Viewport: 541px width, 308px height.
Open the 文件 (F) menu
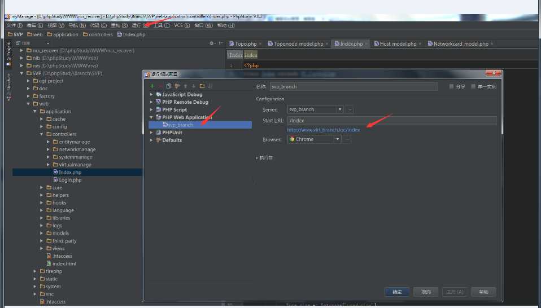pyautogui.click(x=15, y=25)
